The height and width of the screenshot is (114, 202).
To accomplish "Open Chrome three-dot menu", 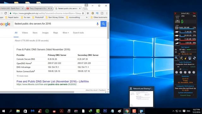I will (x=107, y=13).
